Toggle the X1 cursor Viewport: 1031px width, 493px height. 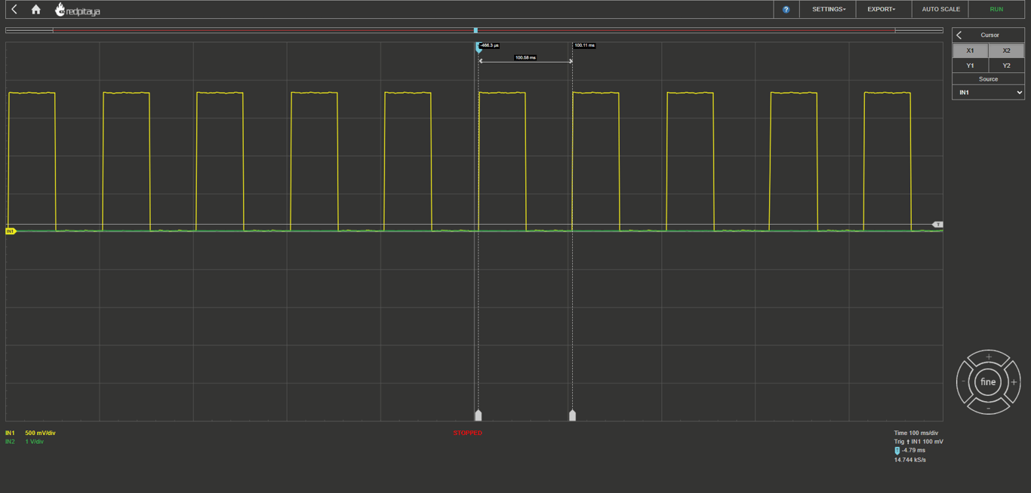970,51
